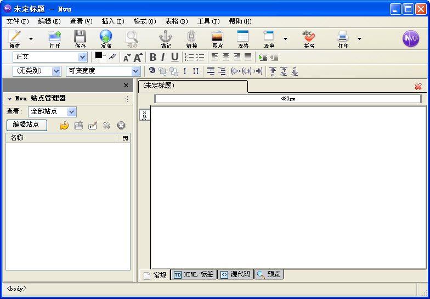Insert an anchor with the 锚记 icon
Viewport: 430px width, 299px height.
(166, 37)
